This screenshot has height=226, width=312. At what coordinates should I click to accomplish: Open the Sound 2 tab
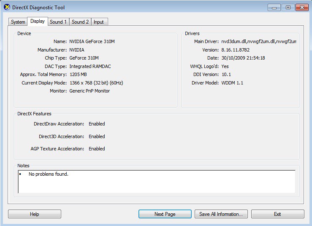tap(80, 22)
